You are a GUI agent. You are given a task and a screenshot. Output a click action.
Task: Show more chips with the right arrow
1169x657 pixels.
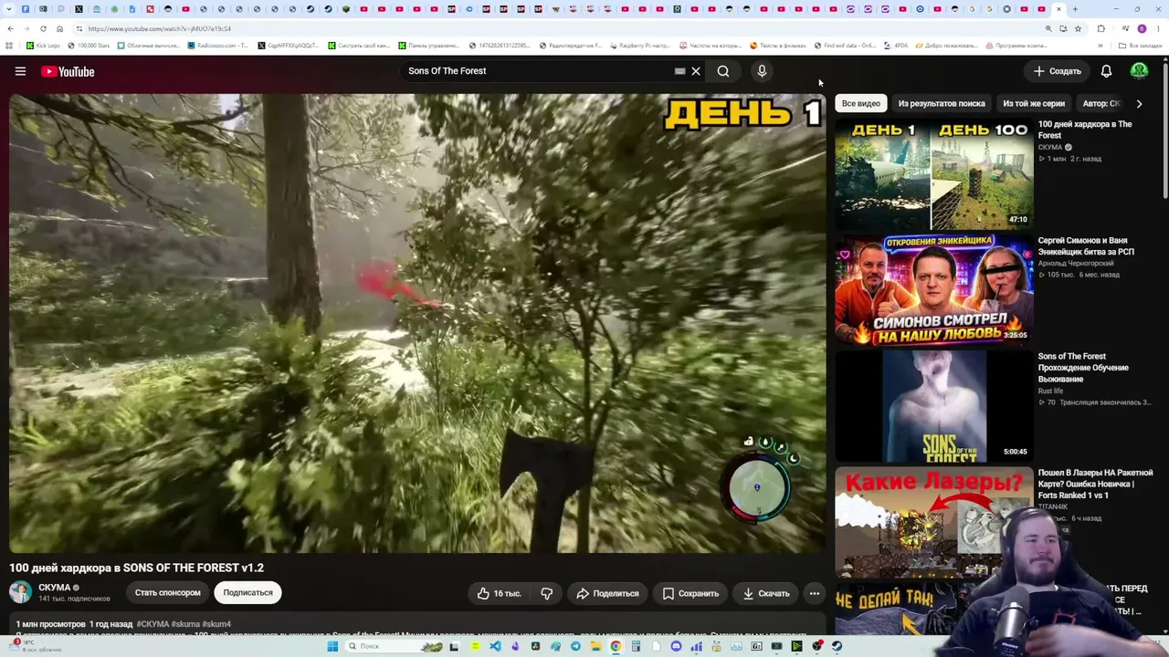[1139, 103]
